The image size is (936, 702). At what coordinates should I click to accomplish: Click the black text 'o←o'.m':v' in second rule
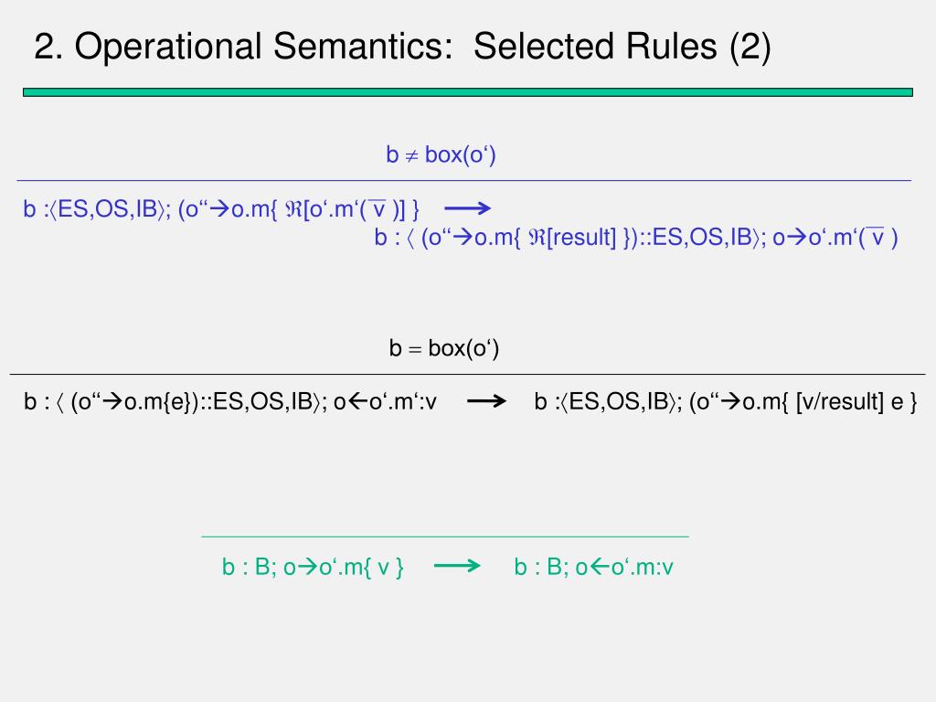[385, 402]
